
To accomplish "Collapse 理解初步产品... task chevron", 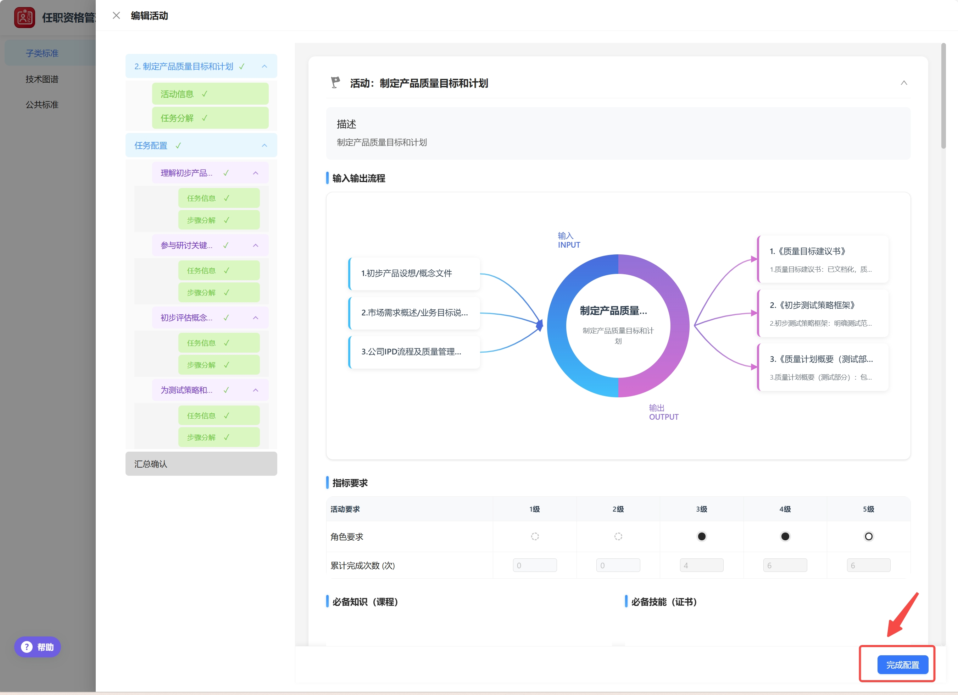I will point(256,173).
